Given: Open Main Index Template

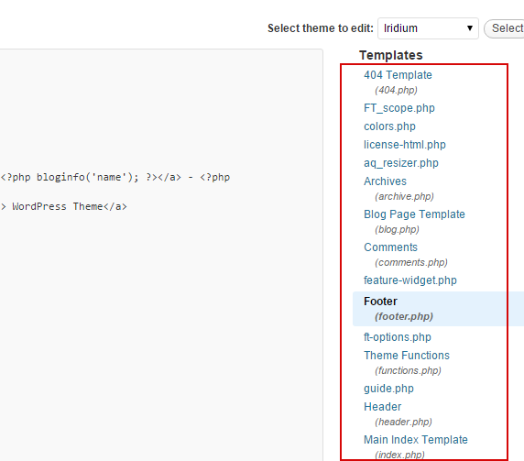Looking at the screenshot, I should [x=415, y=440].
